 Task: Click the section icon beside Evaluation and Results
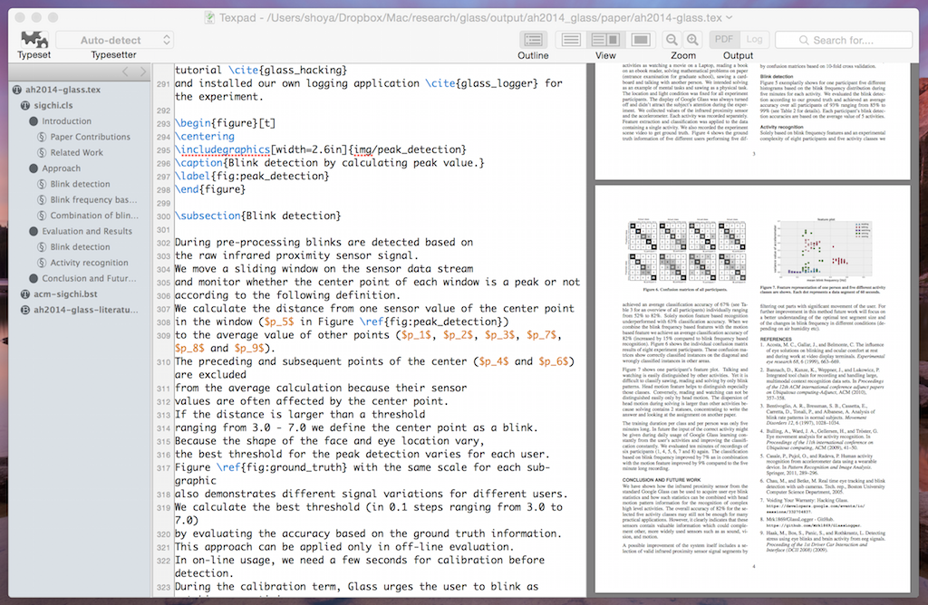[x=34, y=231]
